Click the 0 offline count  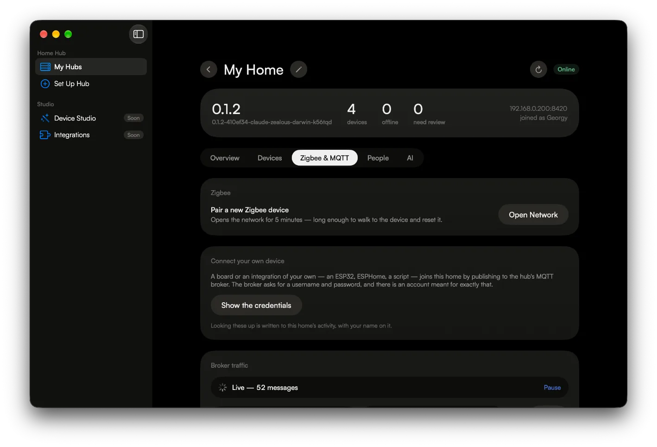click(x=390, y=114)
